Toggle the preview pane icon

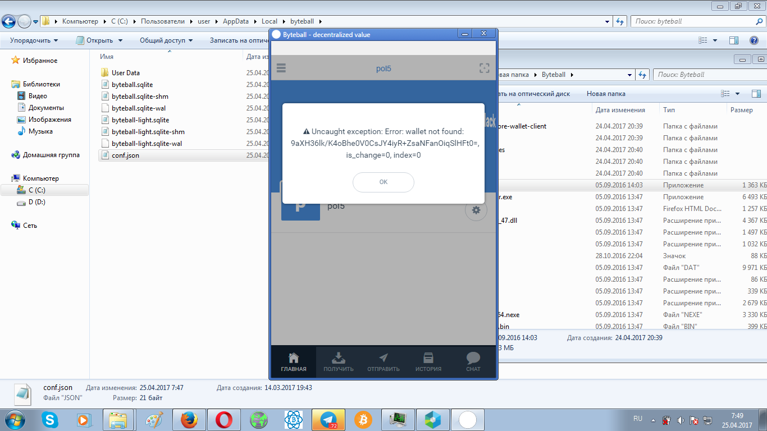pos(734,40)
